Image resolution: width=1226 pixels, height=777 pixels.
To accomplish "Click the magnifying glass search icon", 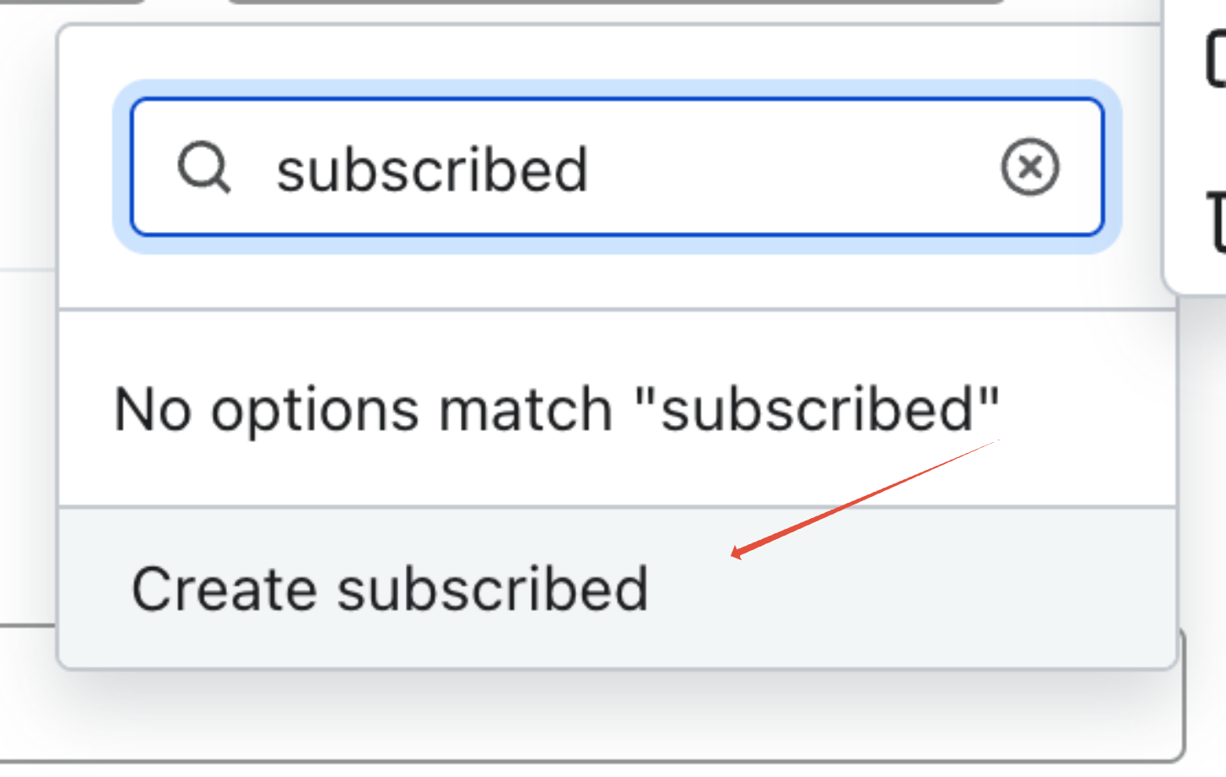I will 203,167.
